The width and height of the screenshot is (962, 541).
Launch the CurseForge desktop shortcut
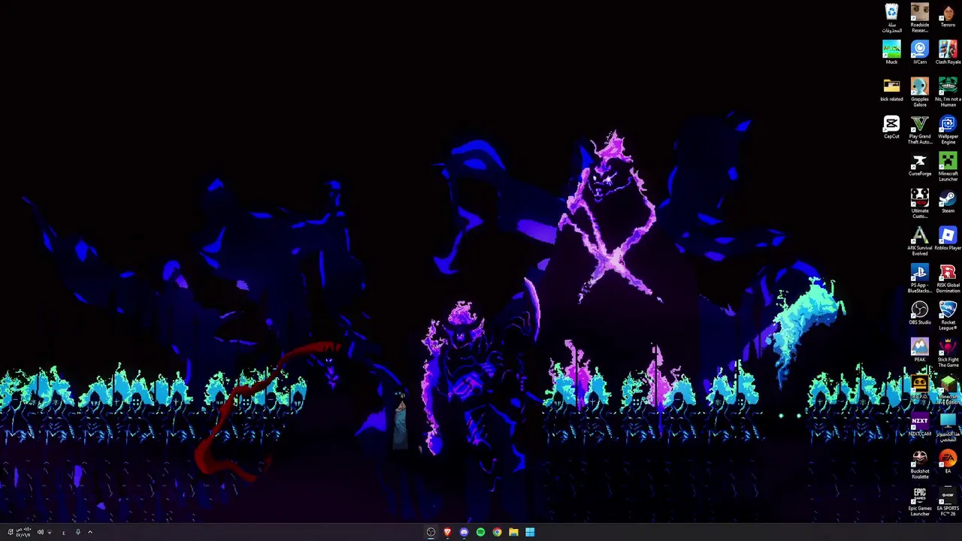pos(920,164)
